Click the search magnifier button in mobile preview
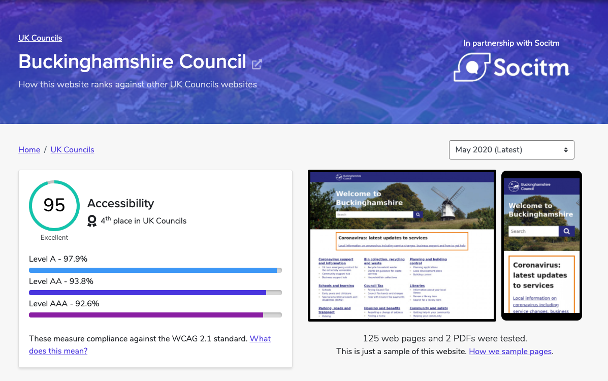This screenshot has height=381, width=608. (x=567, y=231)
